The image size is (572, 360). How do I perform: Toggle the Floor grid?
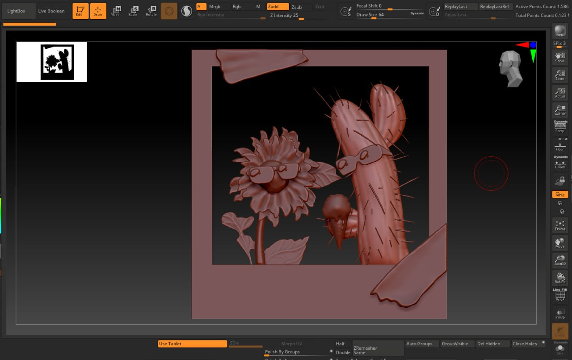(560, 145)
